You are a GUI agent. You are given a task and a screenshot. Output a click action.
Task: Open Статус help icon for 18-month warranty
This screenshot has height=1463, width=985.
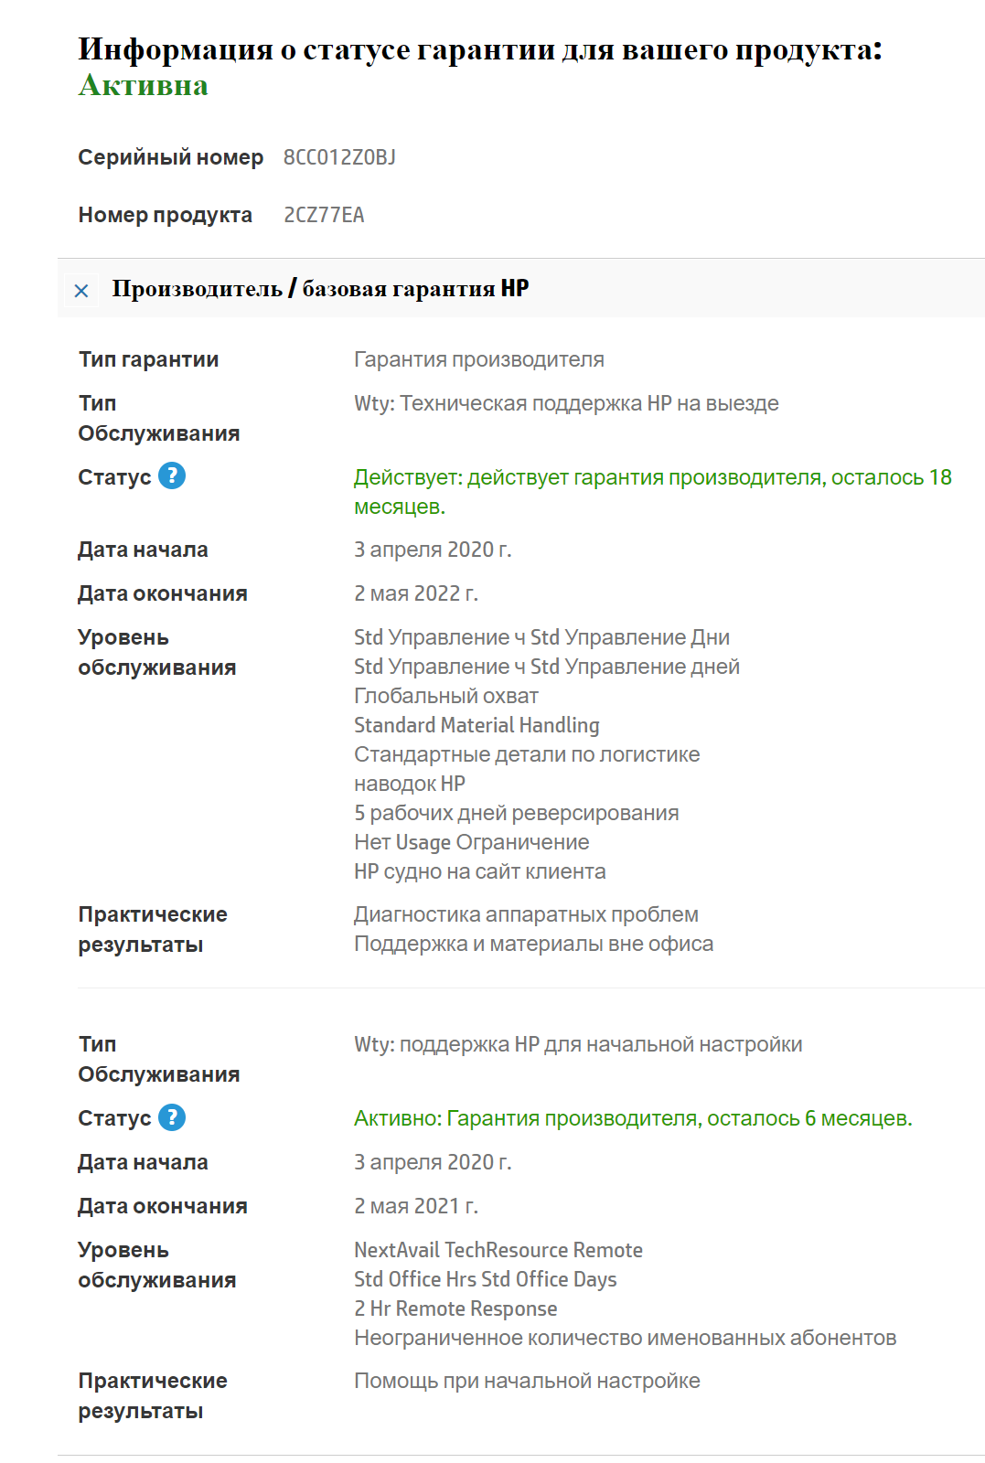point(172,475)
